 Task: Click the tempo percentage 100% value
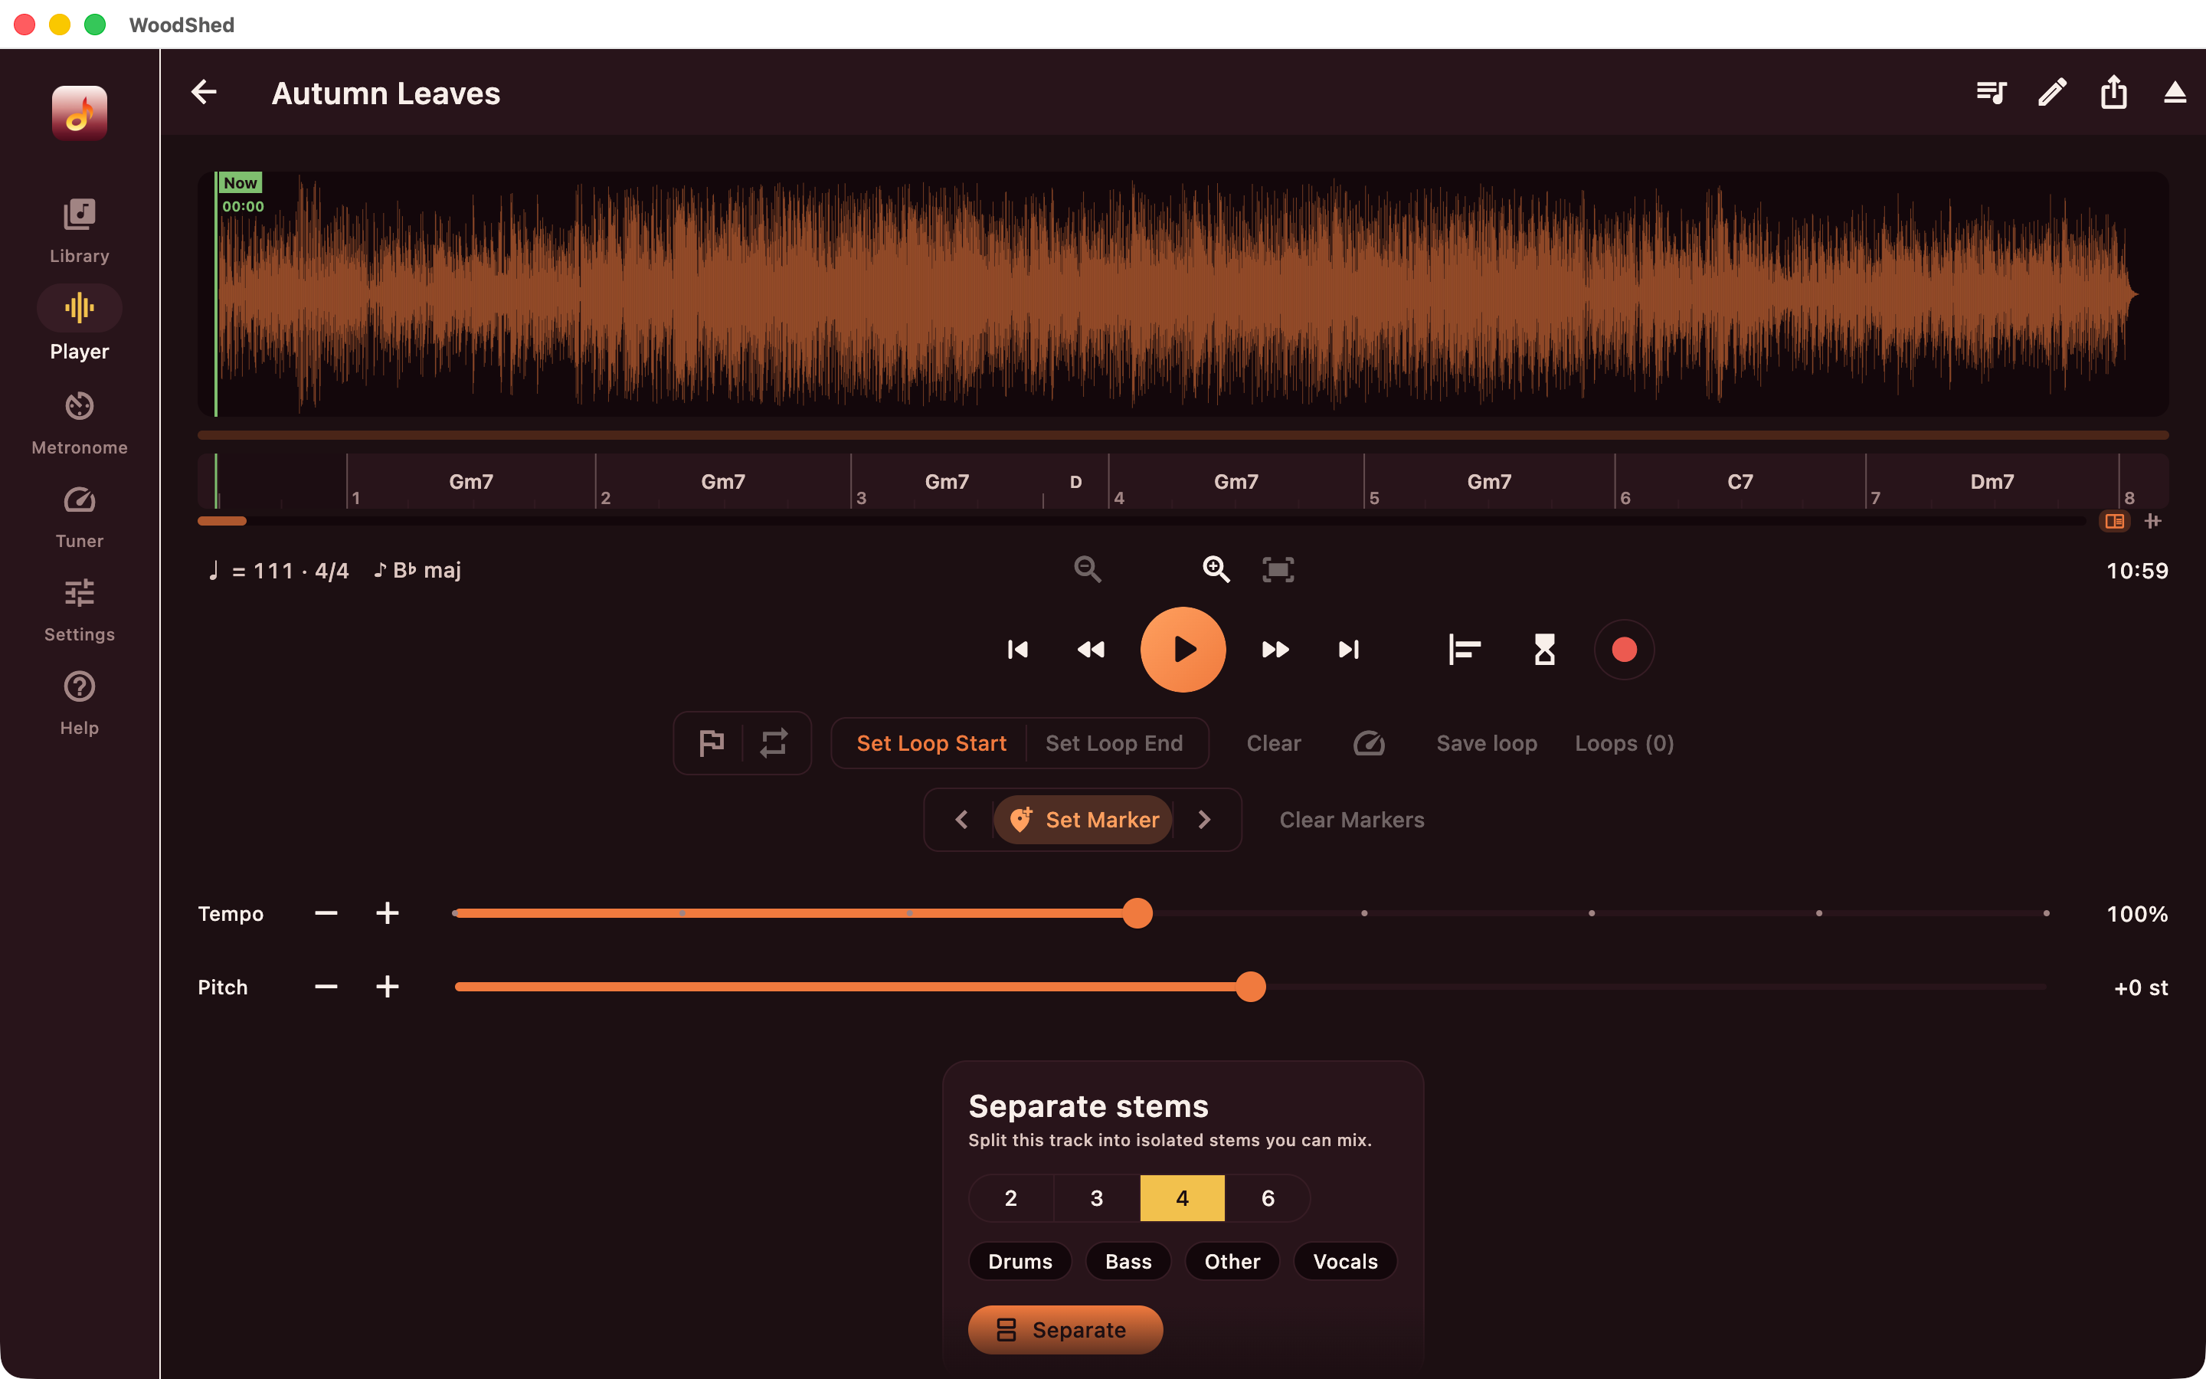2138,914
